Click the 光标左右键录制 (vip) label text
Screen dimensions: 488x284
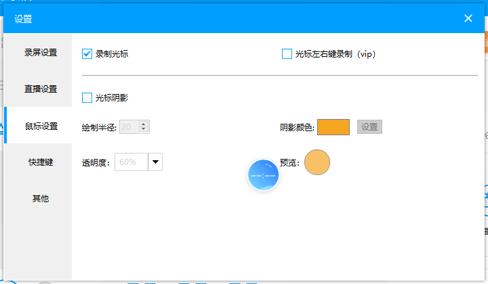click(x=335, y=53)
